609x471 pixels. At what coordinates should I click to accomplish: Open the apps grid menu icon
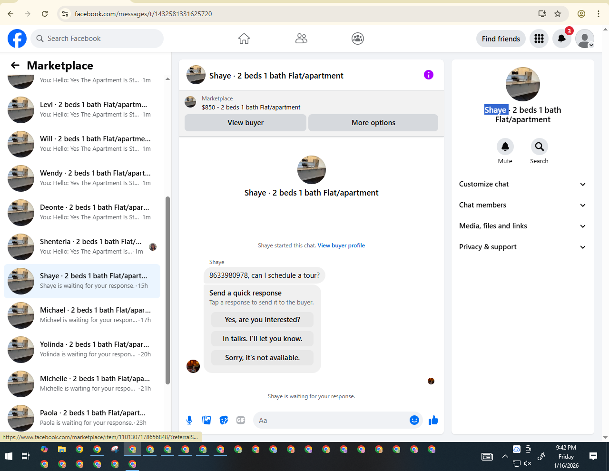click(x=539, y=39)
